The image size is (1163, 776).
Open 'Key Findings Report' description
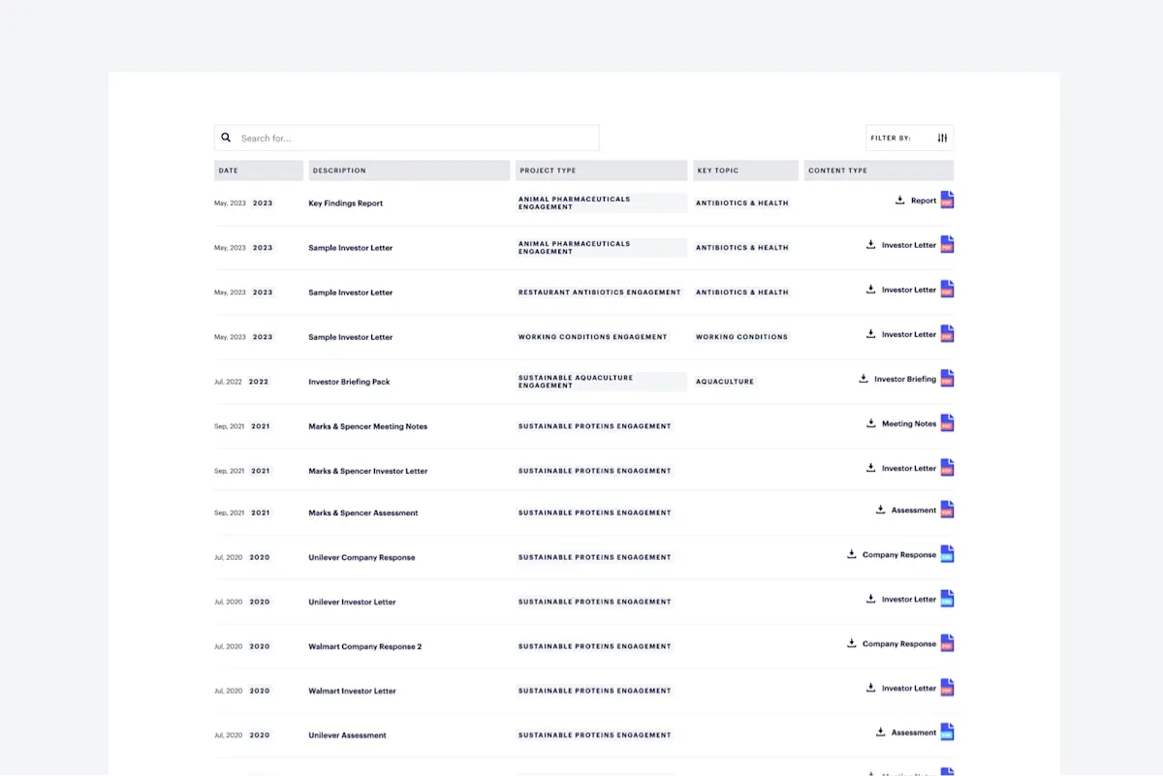[x=345, y=203]
